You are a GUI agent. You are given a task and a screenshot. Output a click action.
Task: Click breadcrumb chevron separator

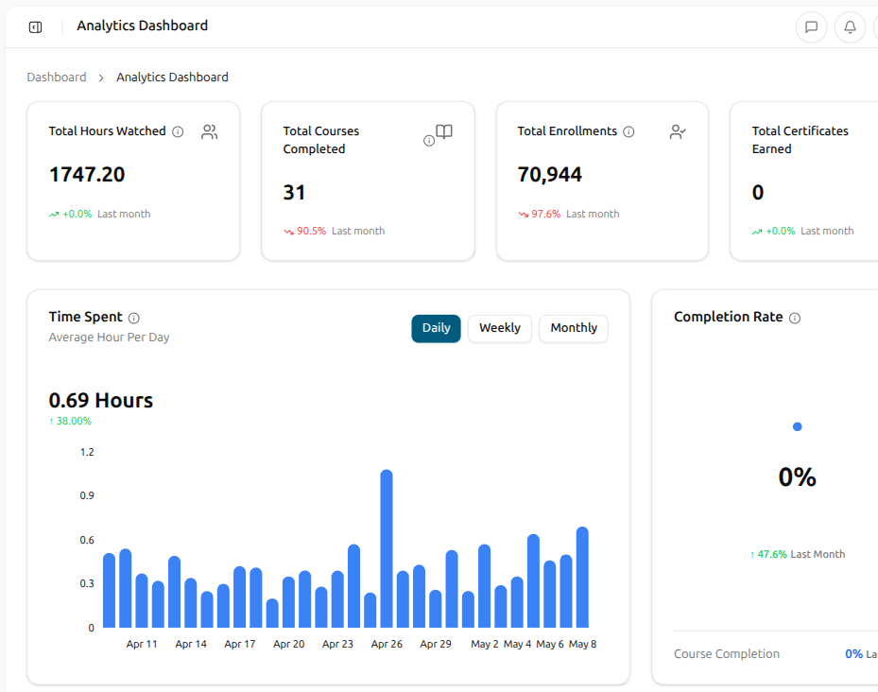click(101, 78)
